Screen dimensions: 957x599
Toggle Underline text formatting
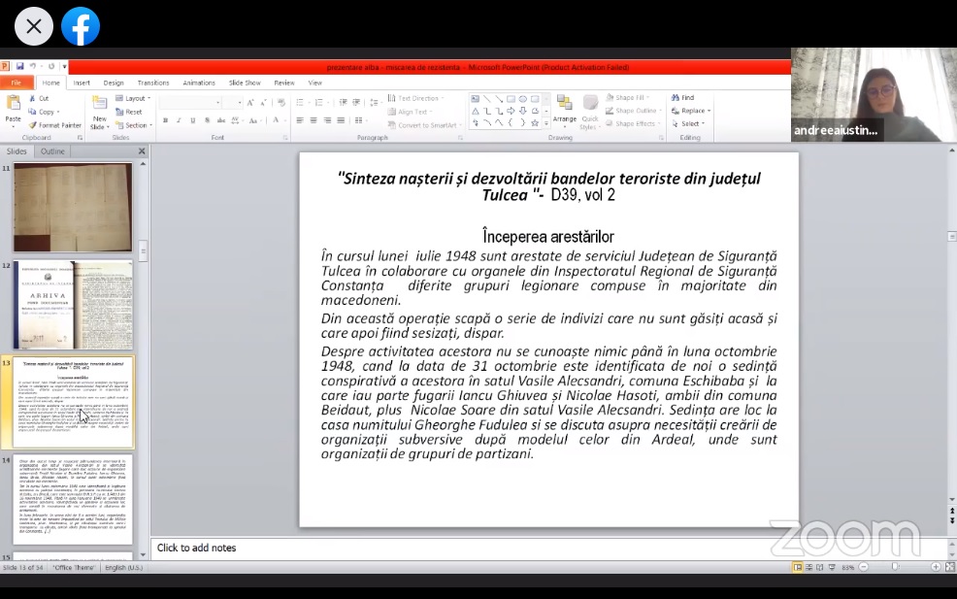[192, 120]
